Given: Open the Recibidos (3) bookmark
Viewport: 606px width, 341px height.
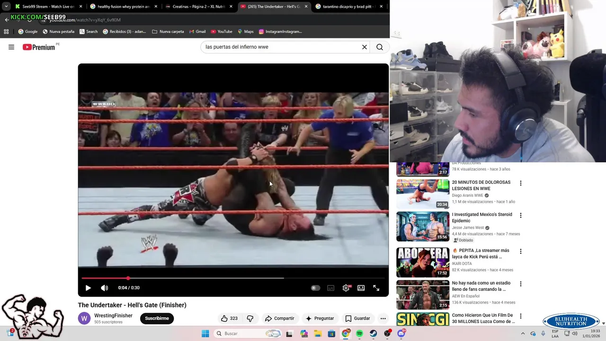Looking at the screenshot, I should [125, 32].
